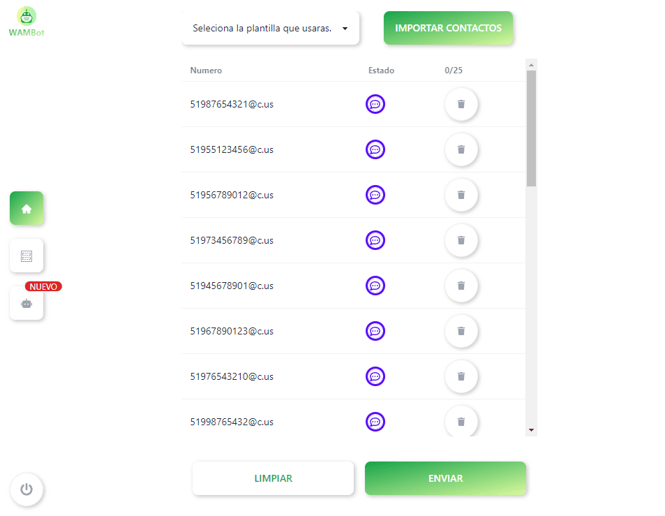Select the row of 51967890123@c.us
The height and width of the screenshot is (516, 665).
[353, 331]
